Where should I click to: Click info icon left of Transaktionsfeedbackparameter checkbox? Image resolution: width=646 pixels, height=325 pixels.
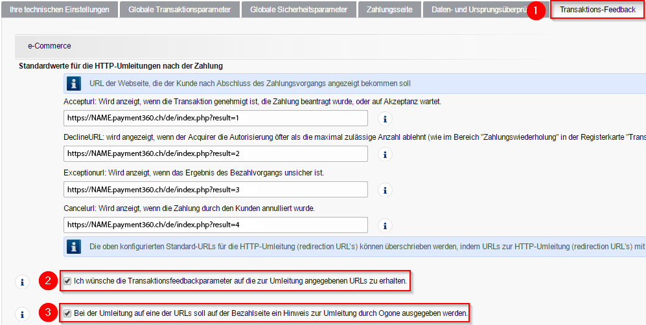(x=22, y=282)
